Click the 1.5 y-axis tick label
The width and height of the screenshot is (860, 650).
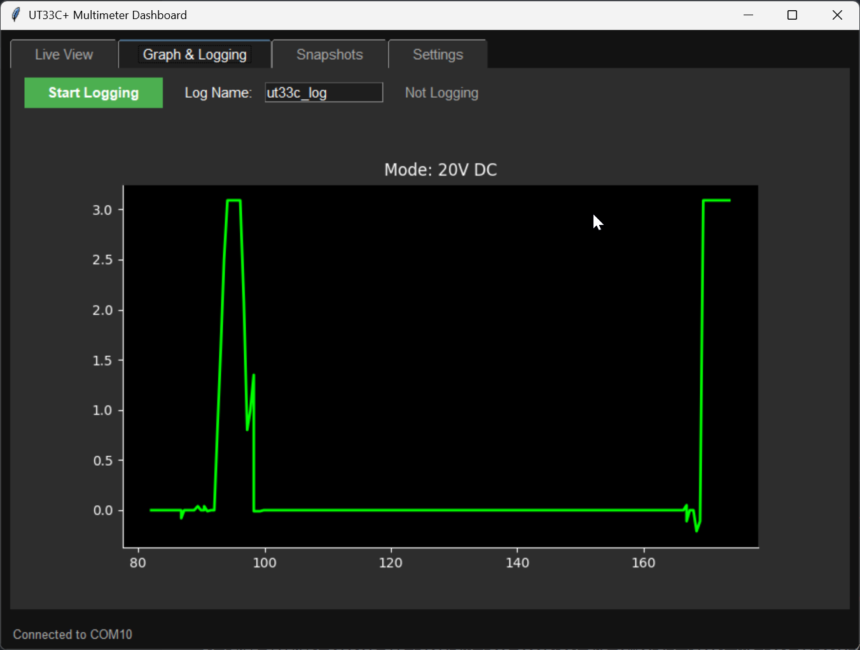102,360
